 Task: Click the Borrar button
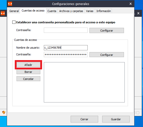point(28,72)
